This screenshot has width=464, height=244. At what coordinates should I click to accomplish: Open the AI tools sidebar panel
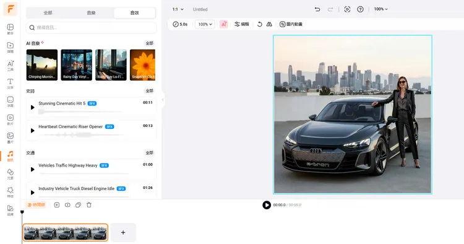[10, 66]
